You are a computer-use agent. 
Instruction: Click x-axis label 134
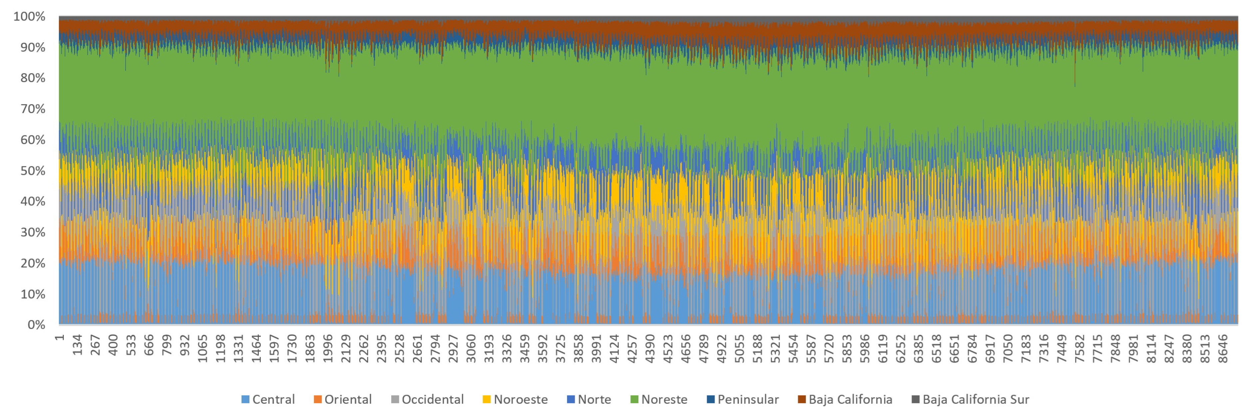click(77, 345)
